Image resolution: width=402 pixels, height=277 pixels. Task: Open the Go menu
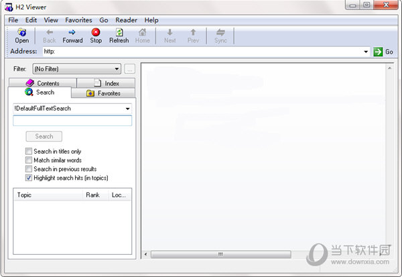tap(104, 20)
